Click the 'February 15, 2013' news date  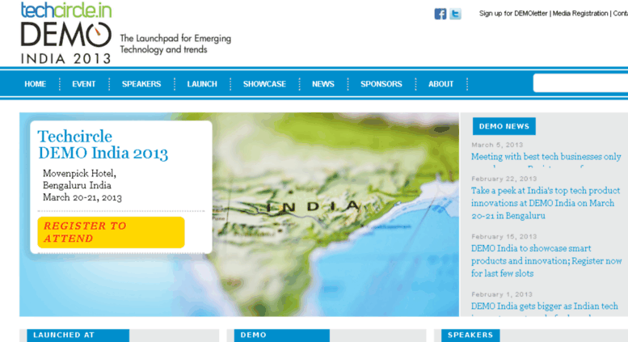(504, 236)
